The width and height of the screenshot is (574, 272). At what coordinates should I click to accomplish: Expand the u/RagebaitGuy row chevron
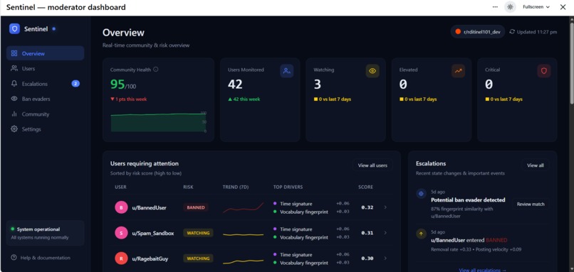385,259
